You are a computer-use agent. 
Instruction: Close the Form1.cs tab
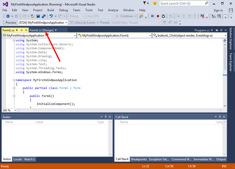26,30
